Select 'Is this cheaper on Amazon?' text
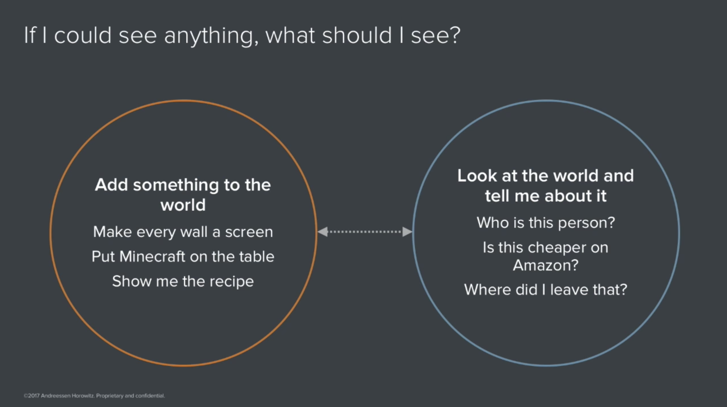The width and height of the screenshot is (727, 407). 545,256
